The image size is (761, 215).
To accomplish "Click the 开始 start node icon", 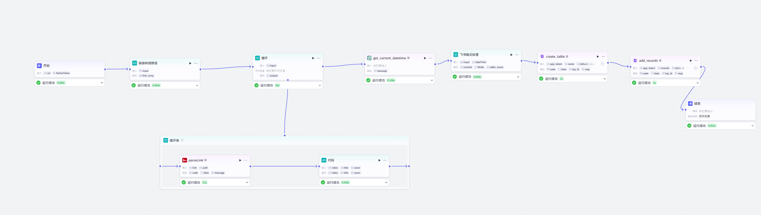I will click(39, 66).
